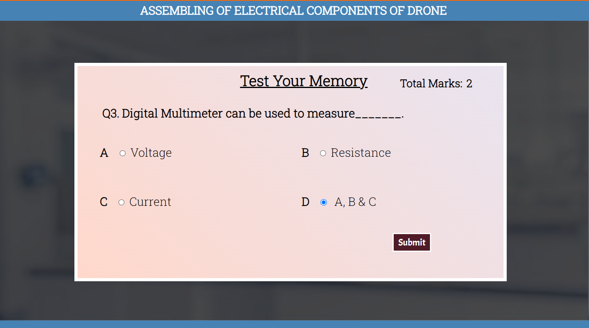Screen dimensions: 589x328
Task: Click option letter D
Action: (305, 202)
